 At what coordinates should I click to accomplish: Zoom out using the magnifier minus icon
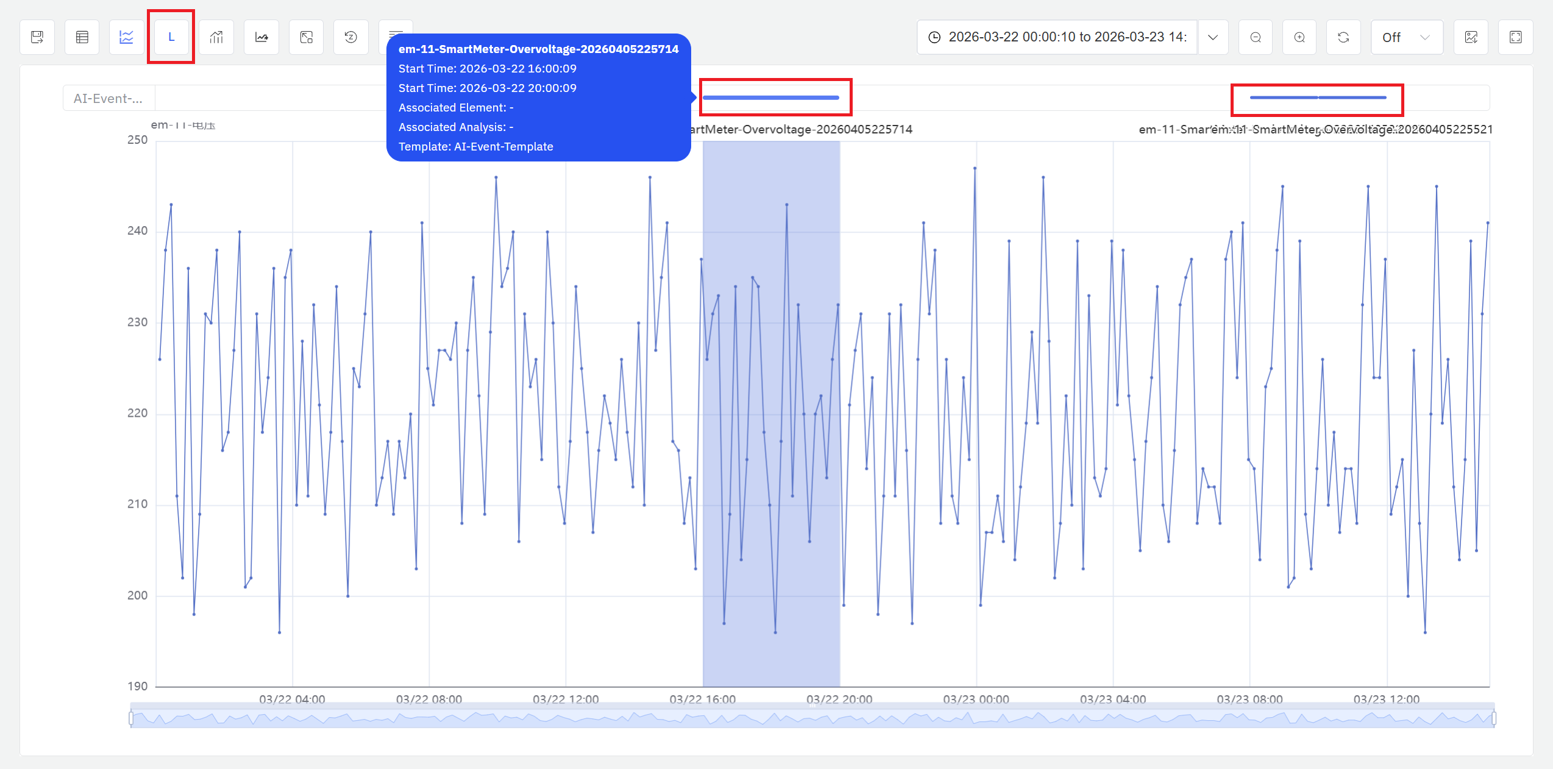click(x=1256, y=37)
